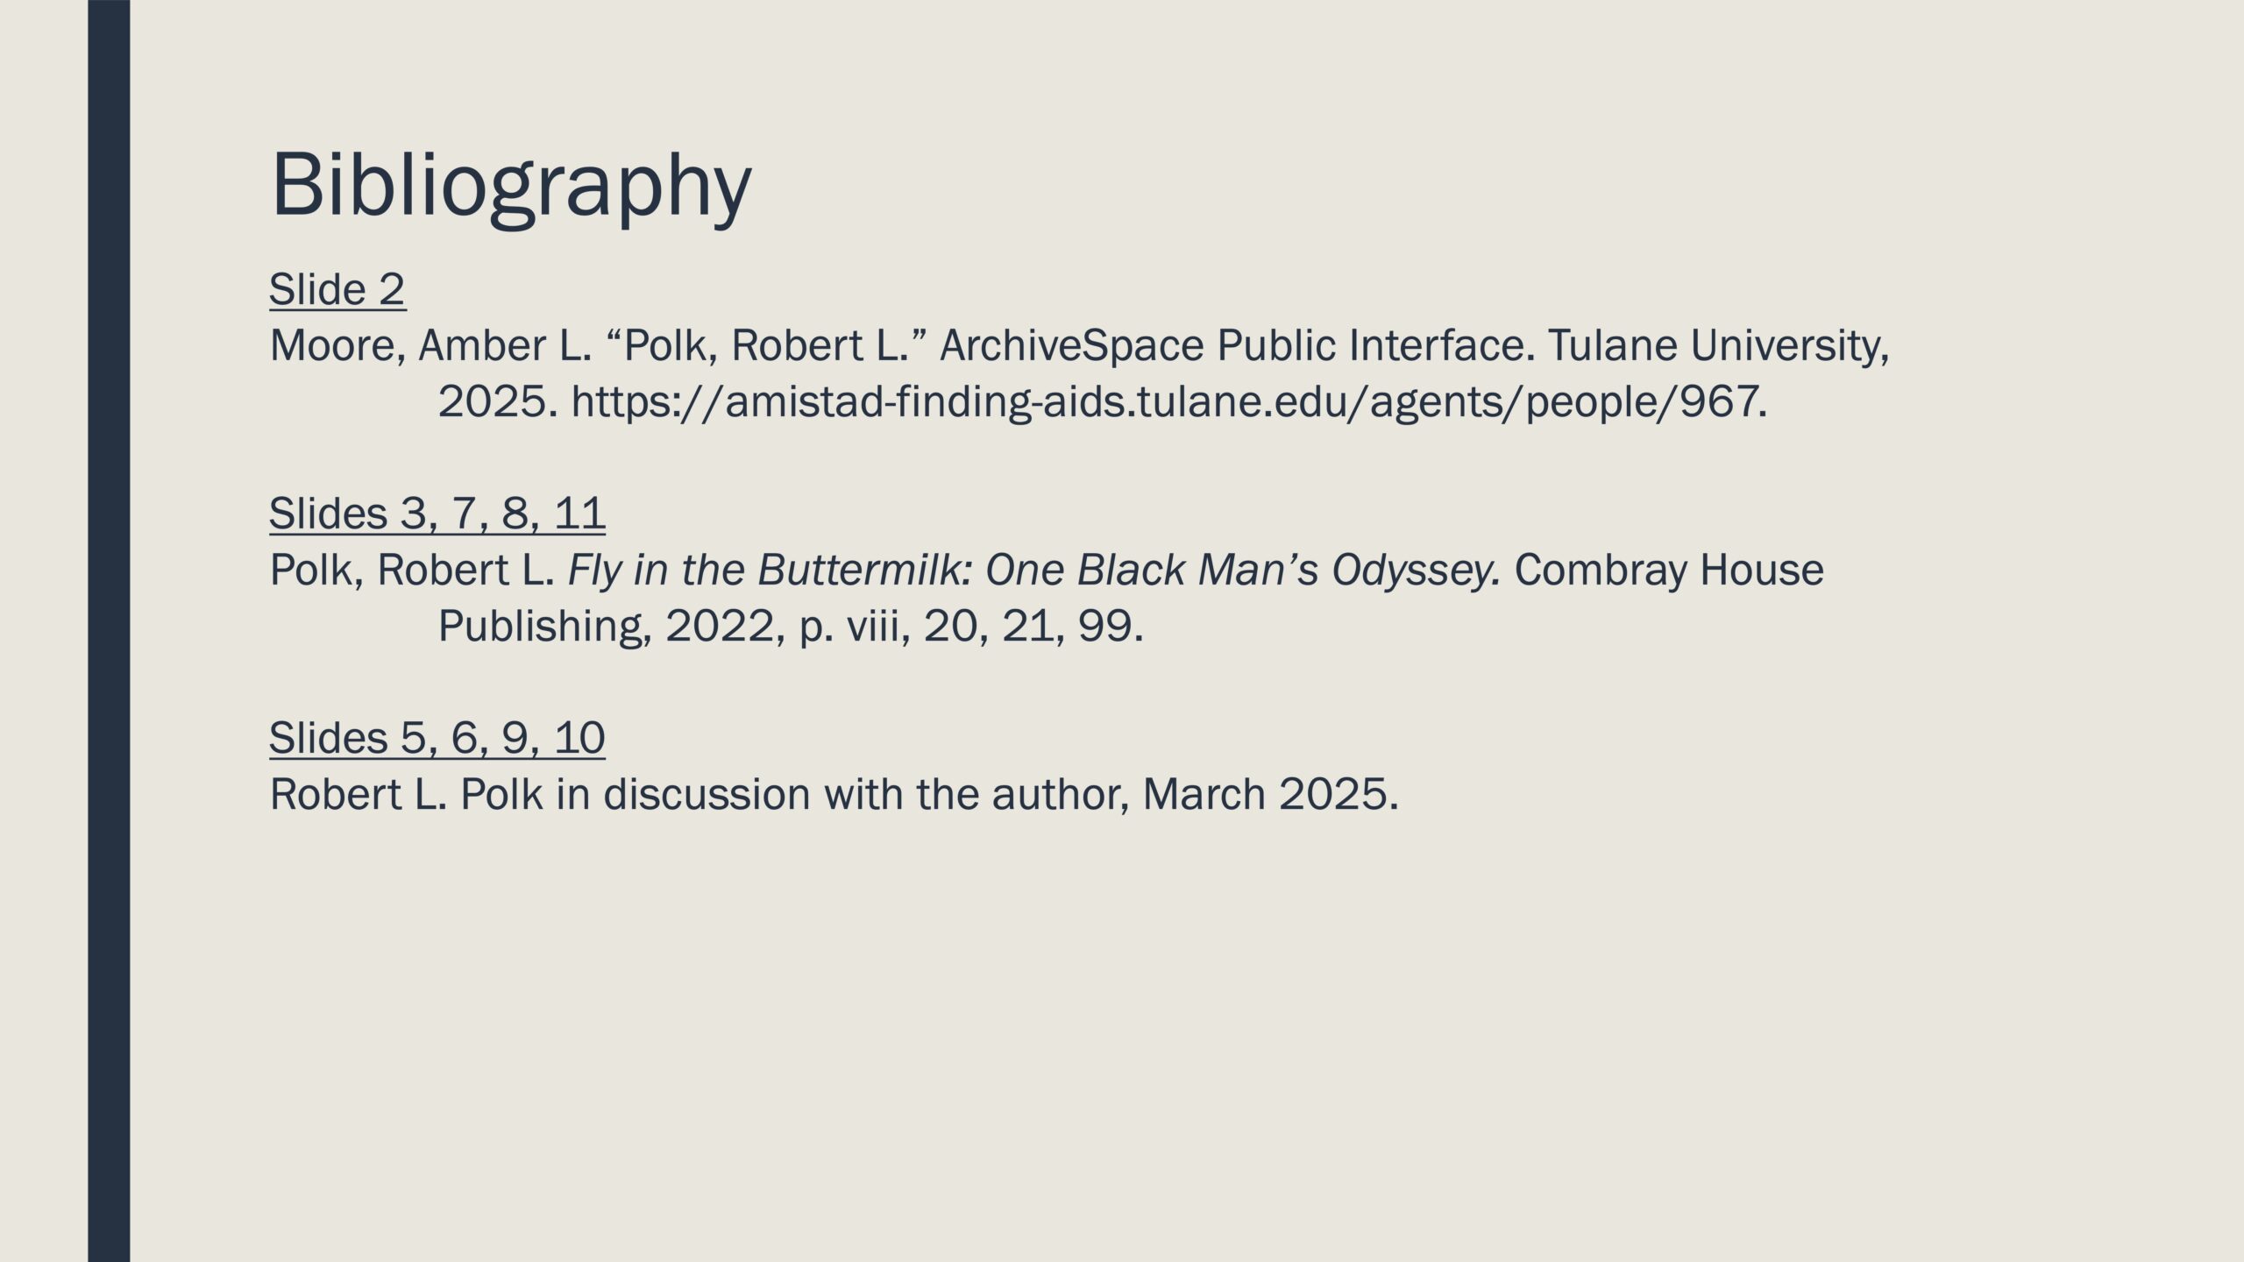2244x1262 pixels.
Task: Click the "Slides 3, 7, 8, 11" heading
Action: tap(437, 513)
